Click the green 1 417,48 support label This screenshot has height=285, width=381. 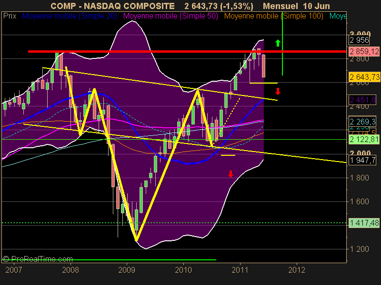click(364, 223)
